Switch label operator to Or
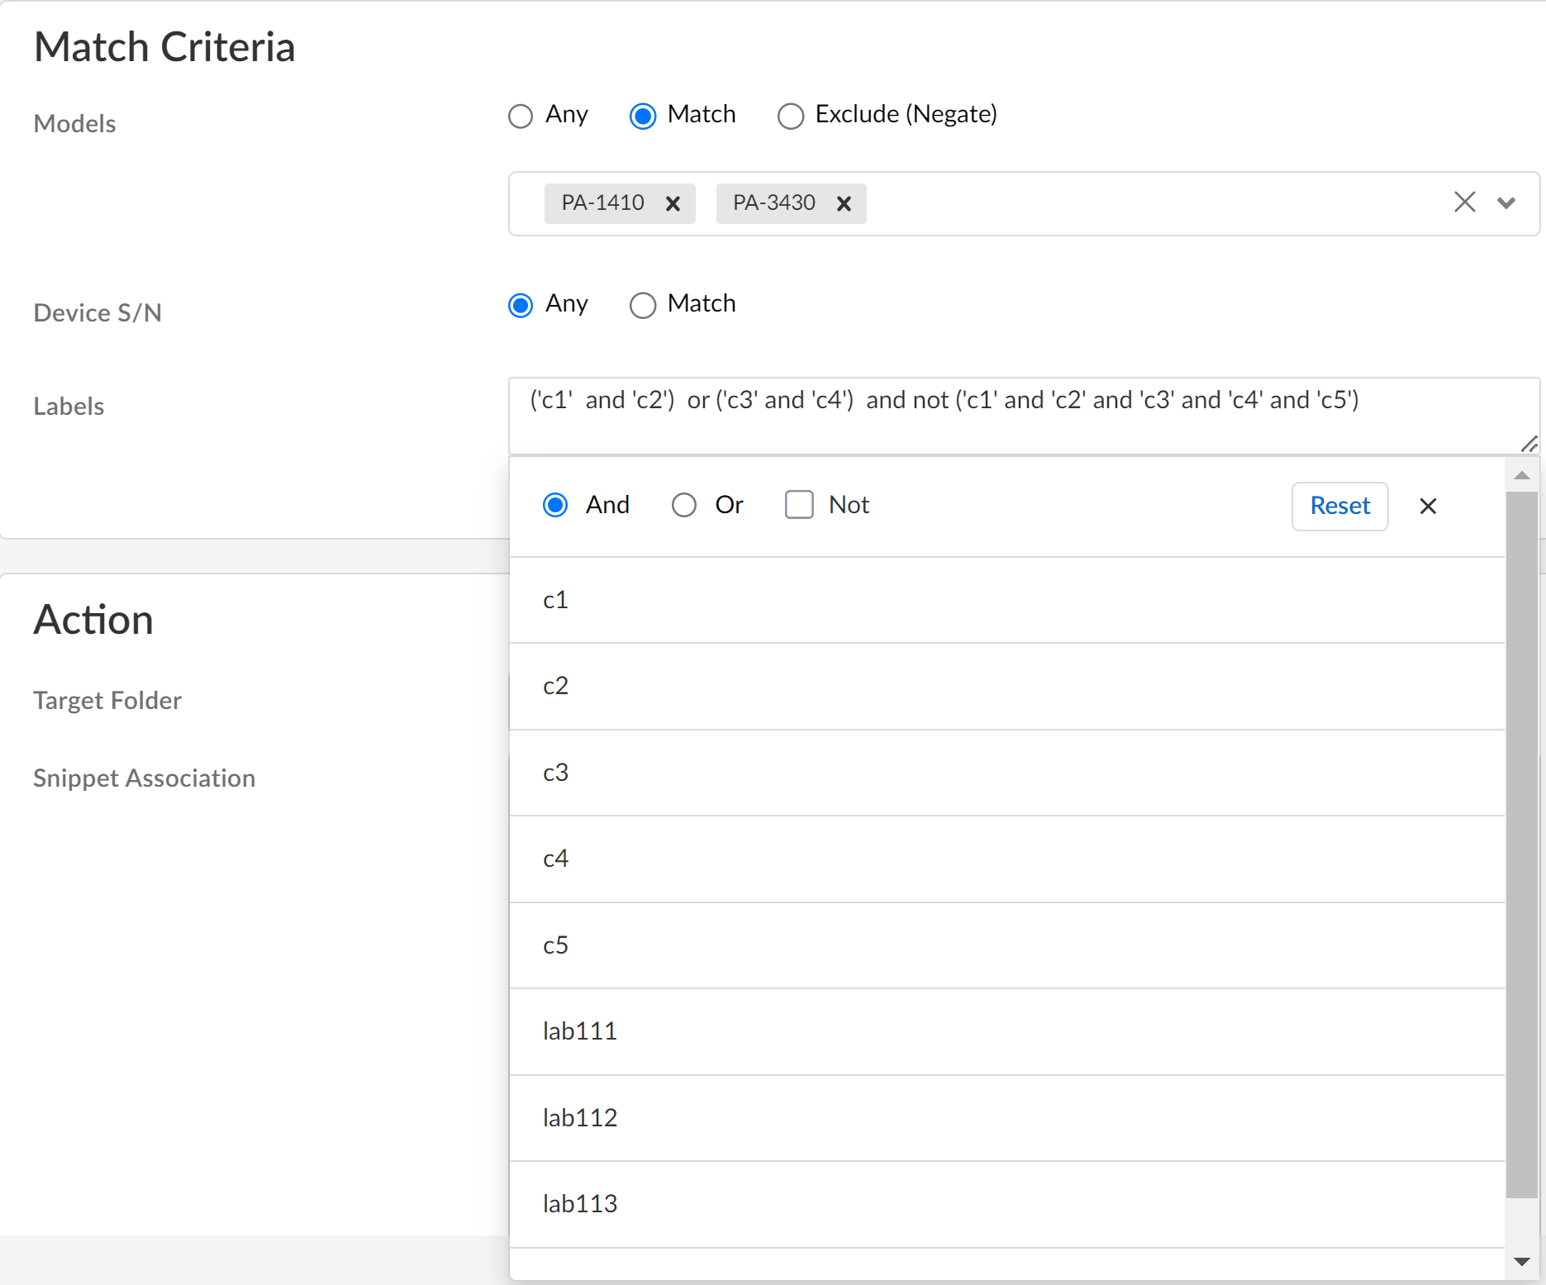 click(x=684, y=505)
